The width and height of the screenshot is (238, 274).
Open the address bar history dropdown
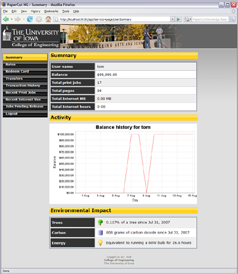coord(173,19)
